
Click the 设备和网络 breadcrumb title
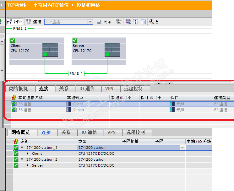(88, 5)
